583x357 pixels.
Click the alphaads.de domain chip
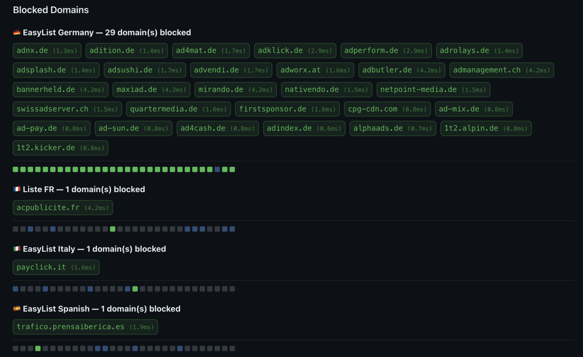click(x=393, y=128)
